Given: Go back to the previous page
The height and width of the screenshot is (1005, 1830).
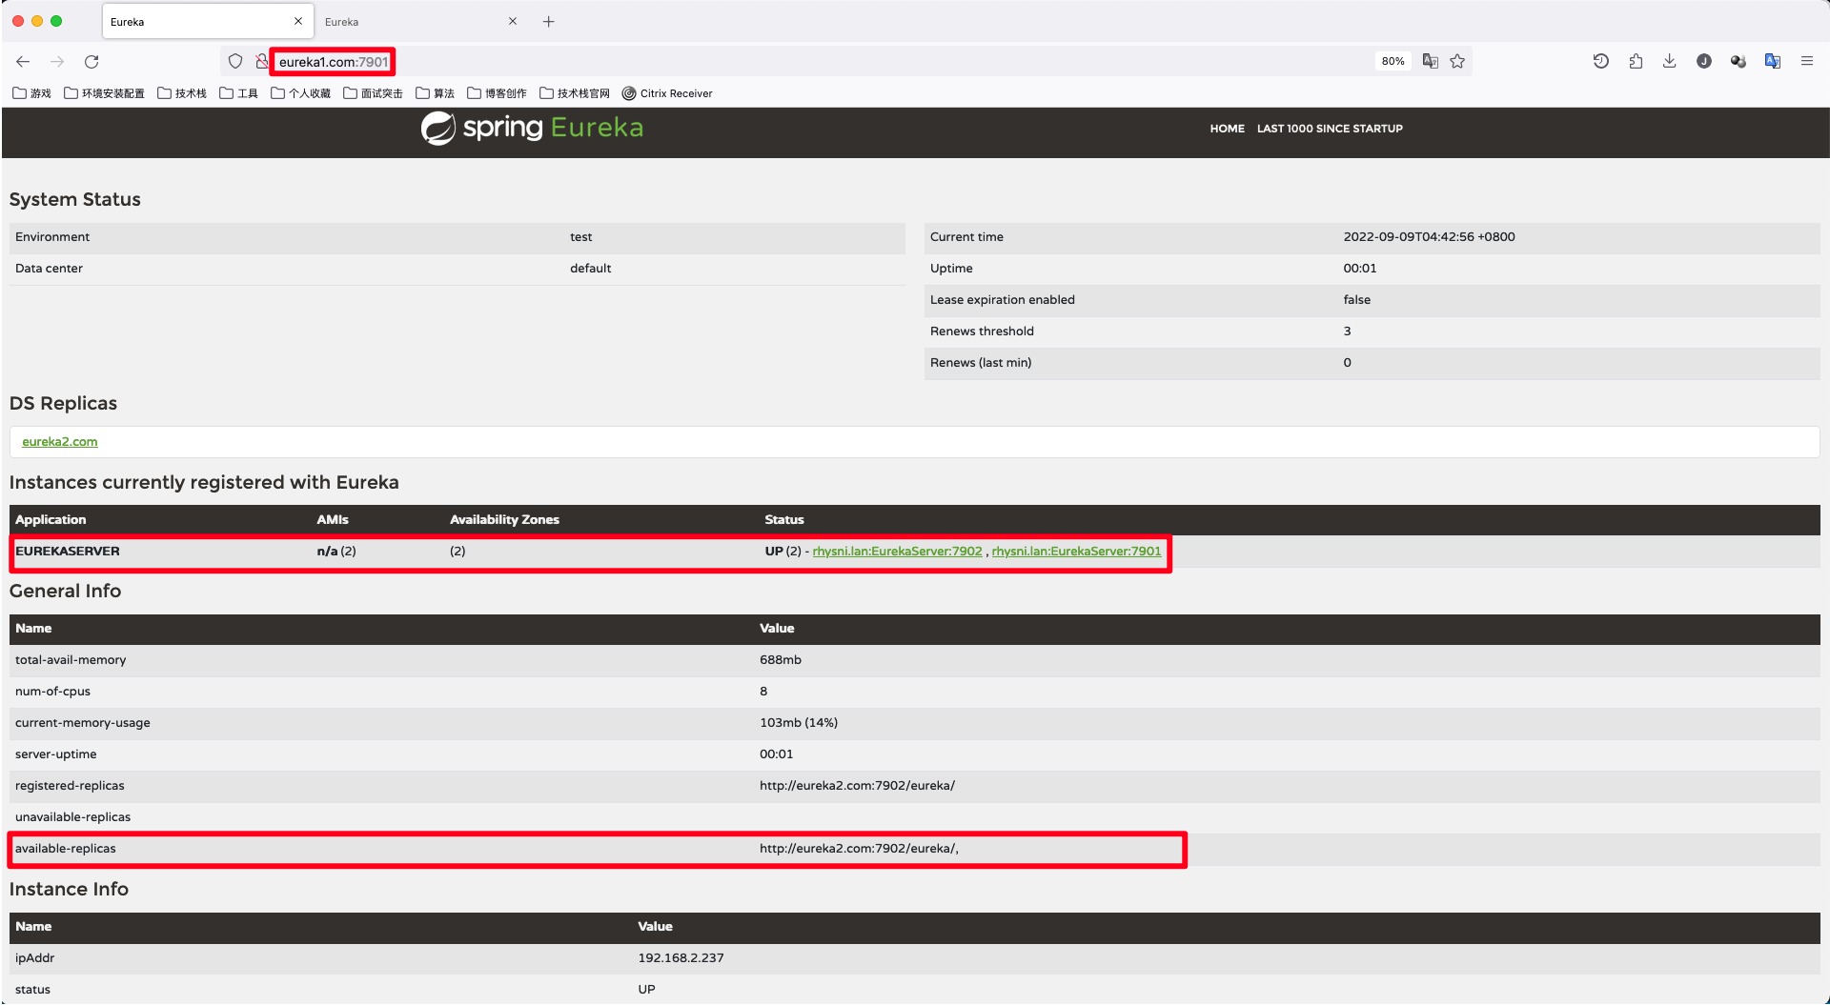Looking at the screenshot, I should pyautogui.click(x=23, y=62).
